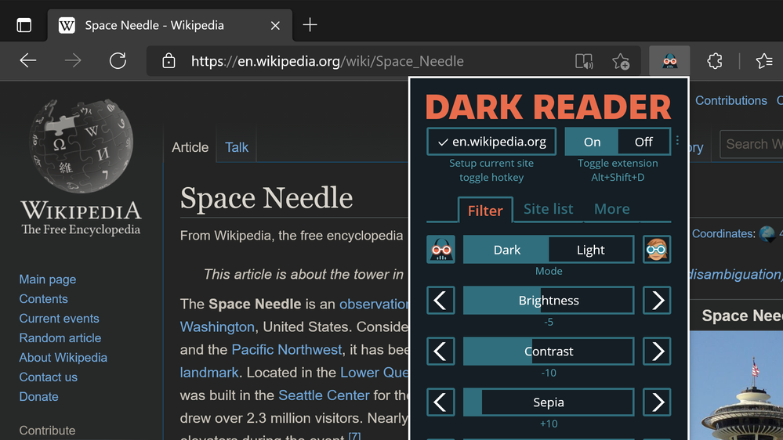Toggle en.wikipedia.org site checkbox
Viewport: 783px width, 440px height.
491,142
